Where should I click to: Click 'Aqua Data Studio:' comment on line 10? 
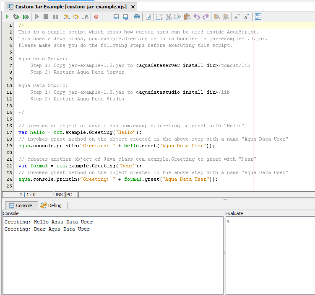43,86
